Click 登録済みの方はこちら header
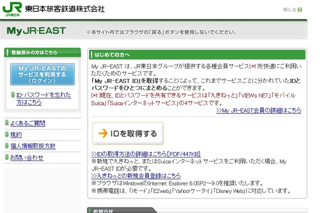Image resolution: width=320 pixels, height=213 pixels. [x=42, y=52]
